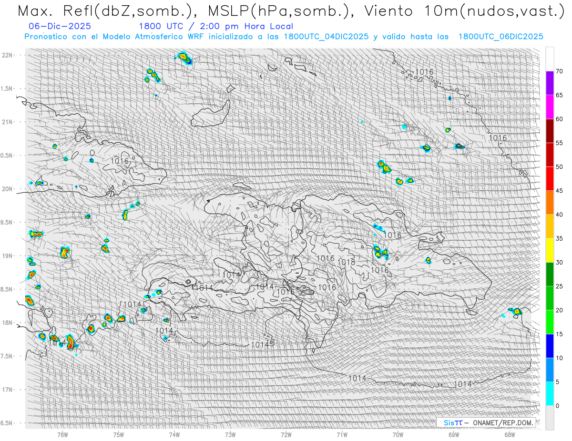Click the '50' colorbar label
Image resolution: width=572 pixels, height=441 pixels.
pos(559,167)
